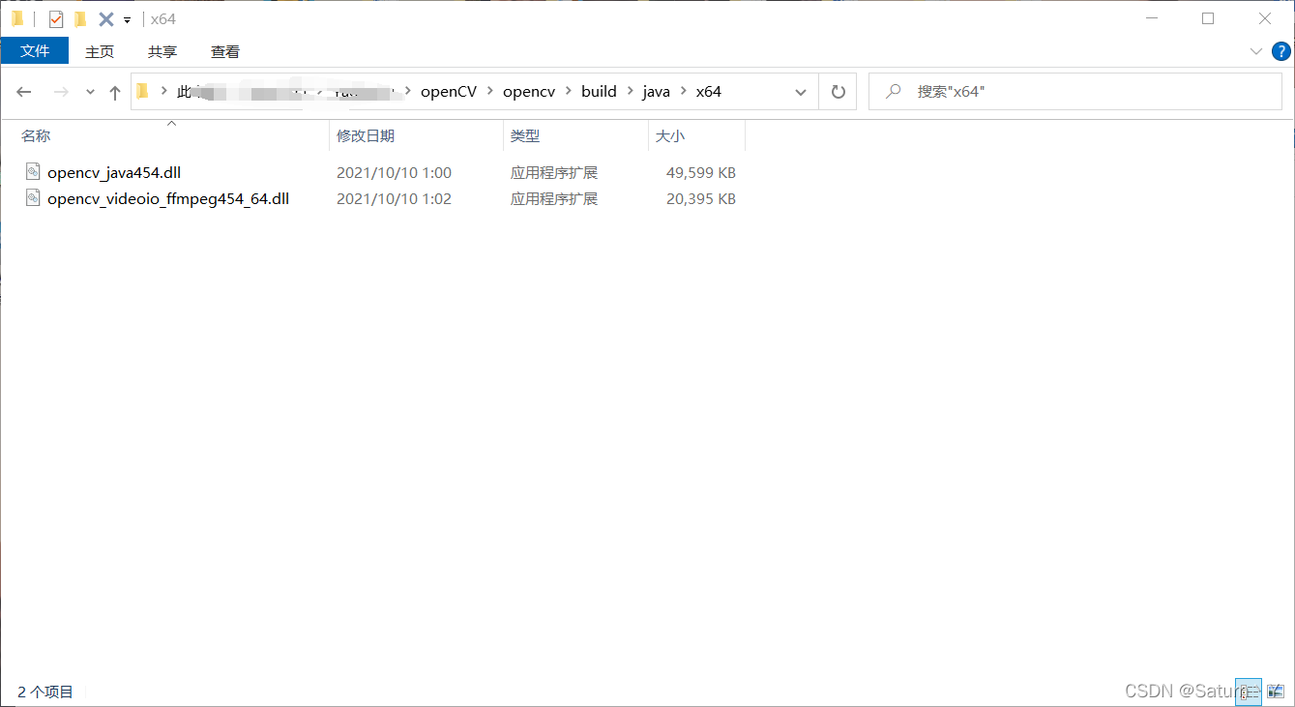Screen dimensions: 1295x707
Task: Select build in the address breadcrumb
Action: [599, 92]
